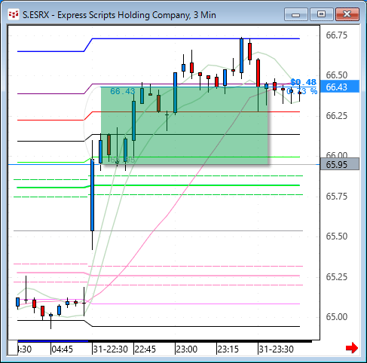Close the S.ESRX chart window

(347, 14)
